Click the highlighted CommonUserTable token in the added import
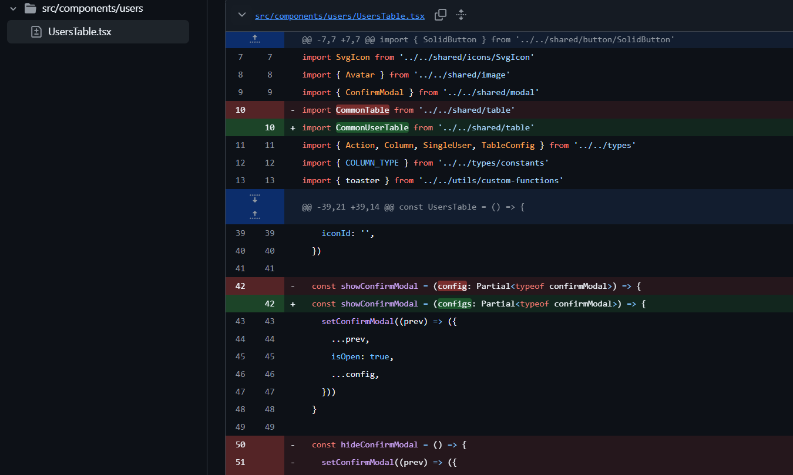Viewport: 793px width, 475px height. pyautogui.click(x=372, y=127)
